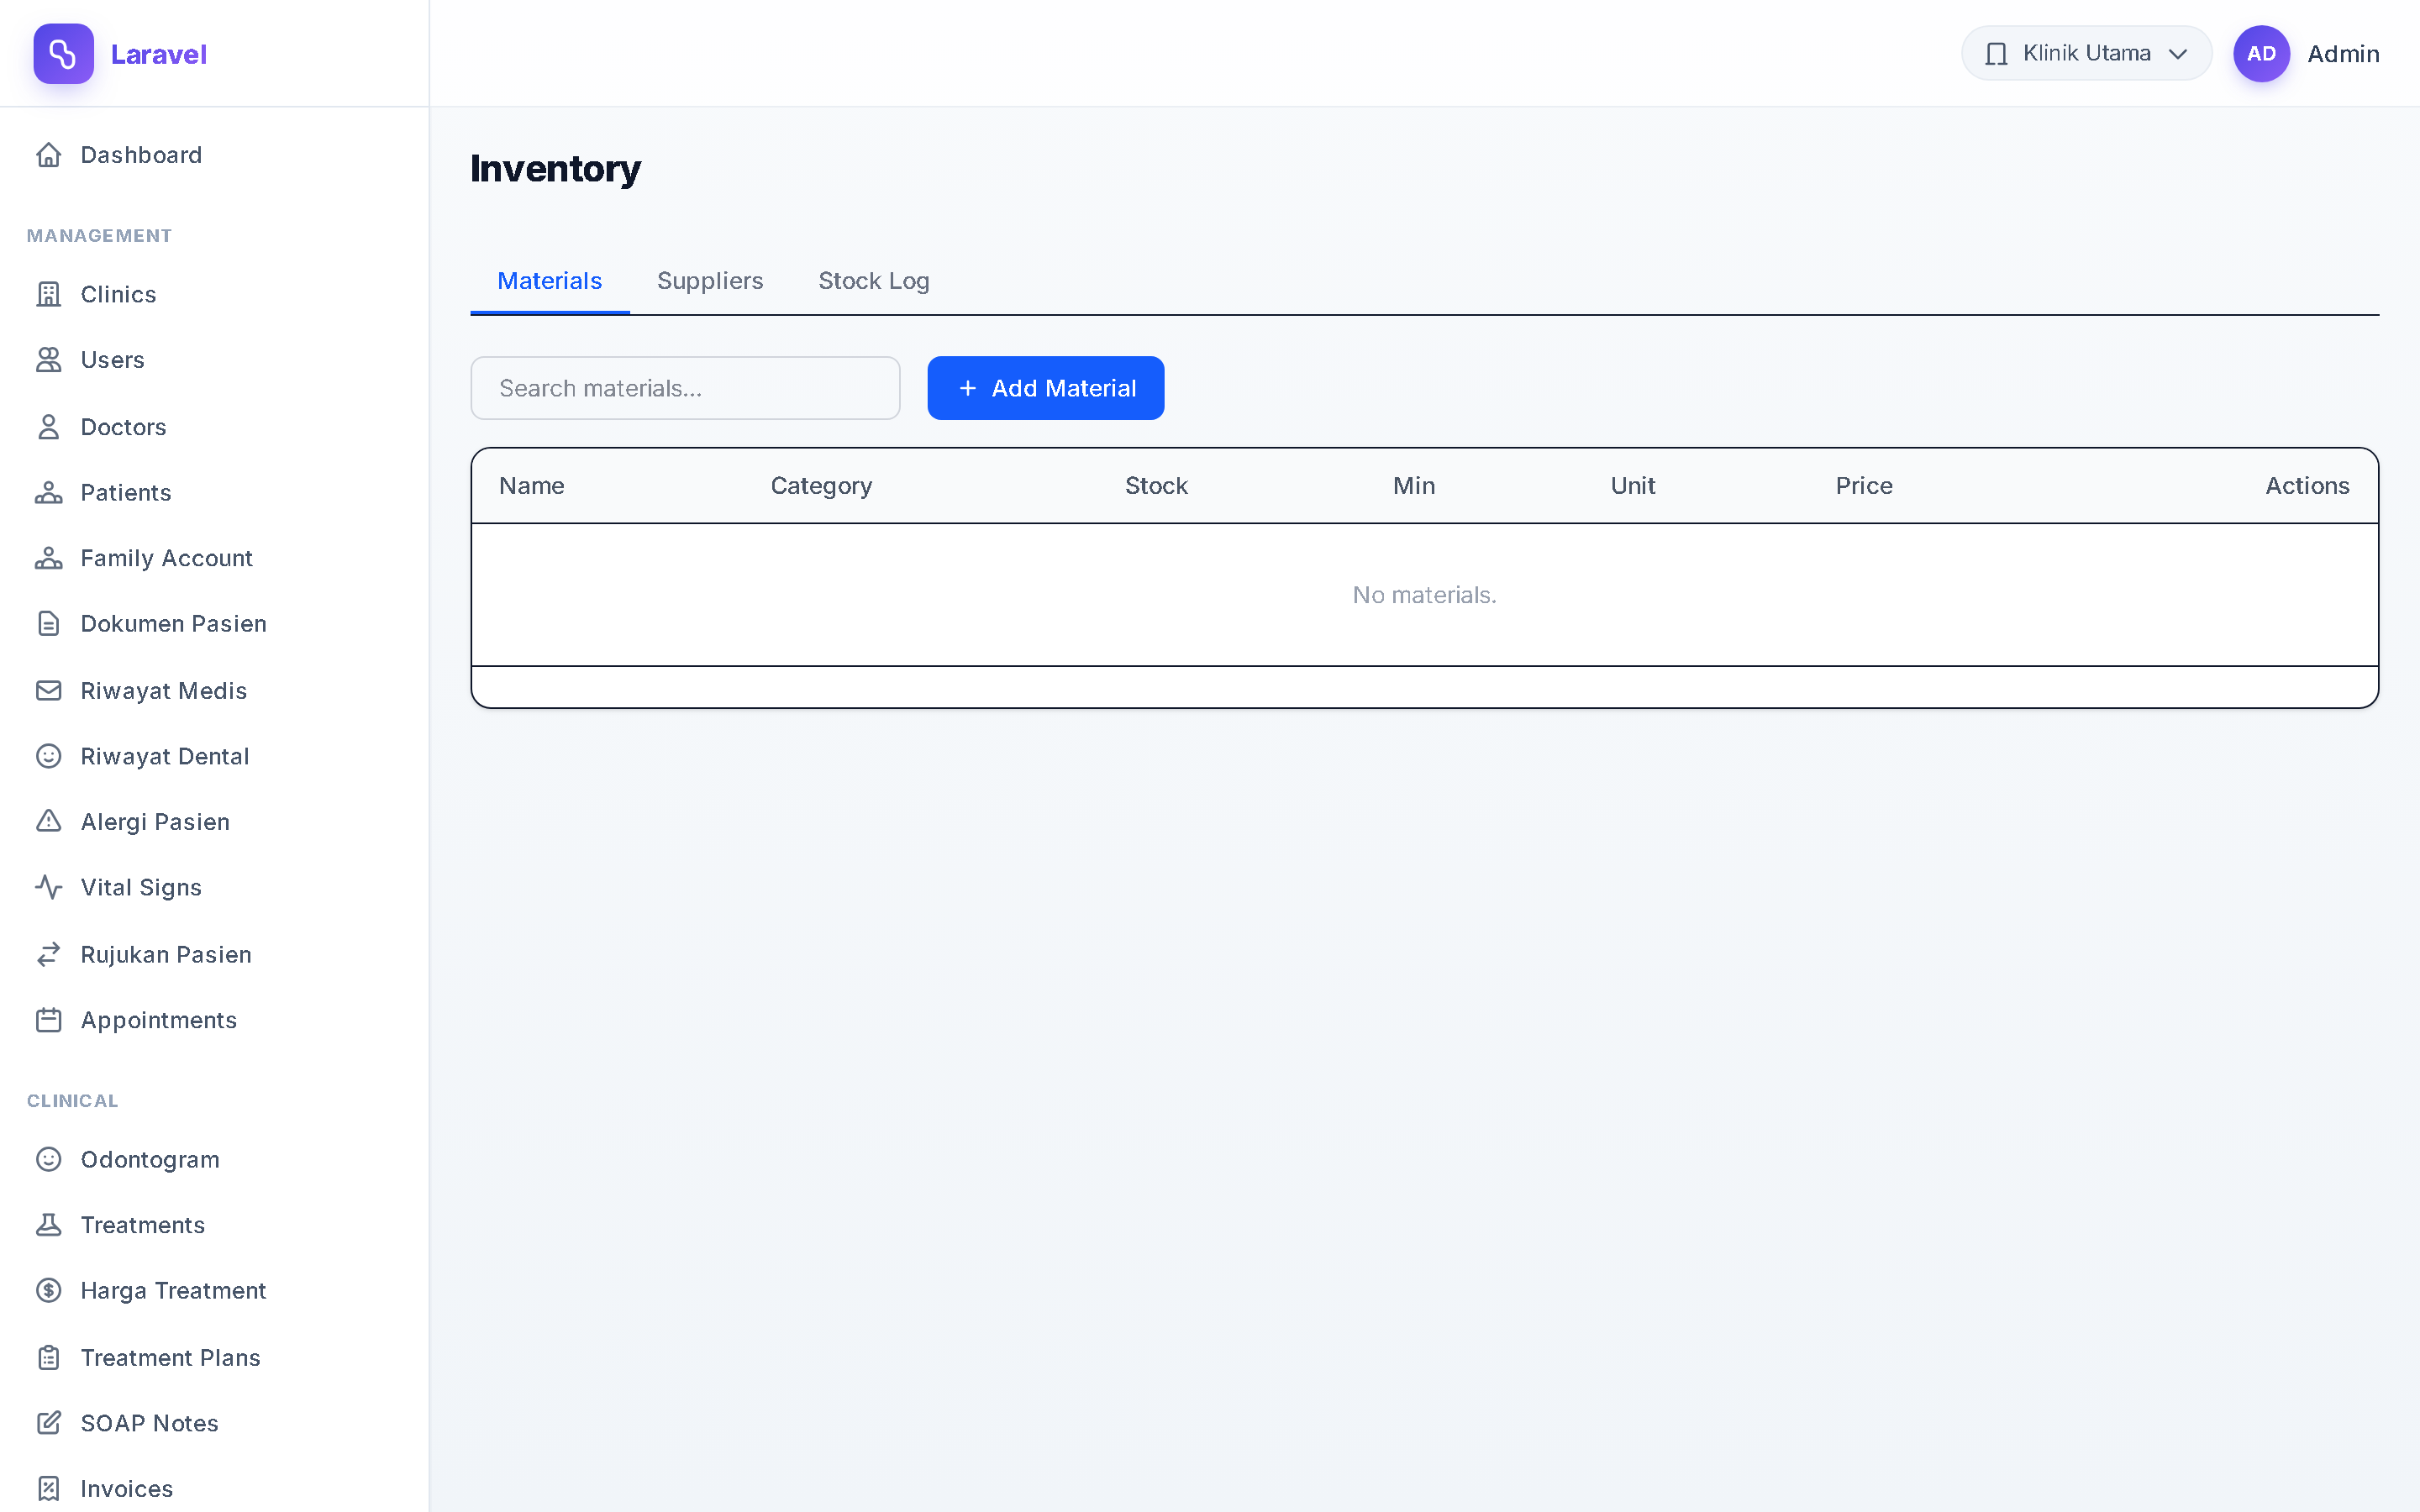Click the Riwayat Dental smiley icon
The image size is (2420, 1512).
[x=48, y=756]
